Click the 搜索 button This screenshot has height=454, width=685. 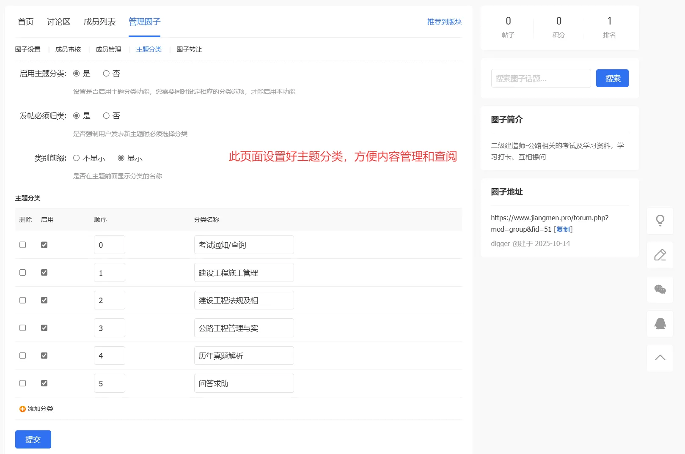[x=612, y=78]
